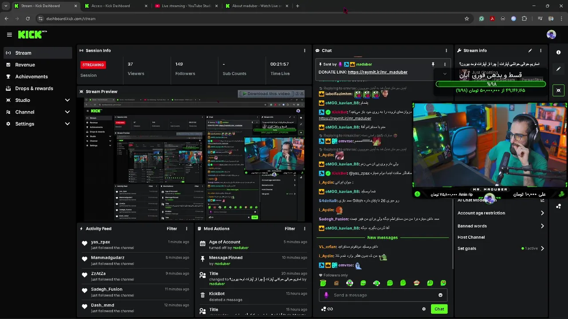Open the profile avatar menu
The image size is (568, 319).
pos(551,35)
